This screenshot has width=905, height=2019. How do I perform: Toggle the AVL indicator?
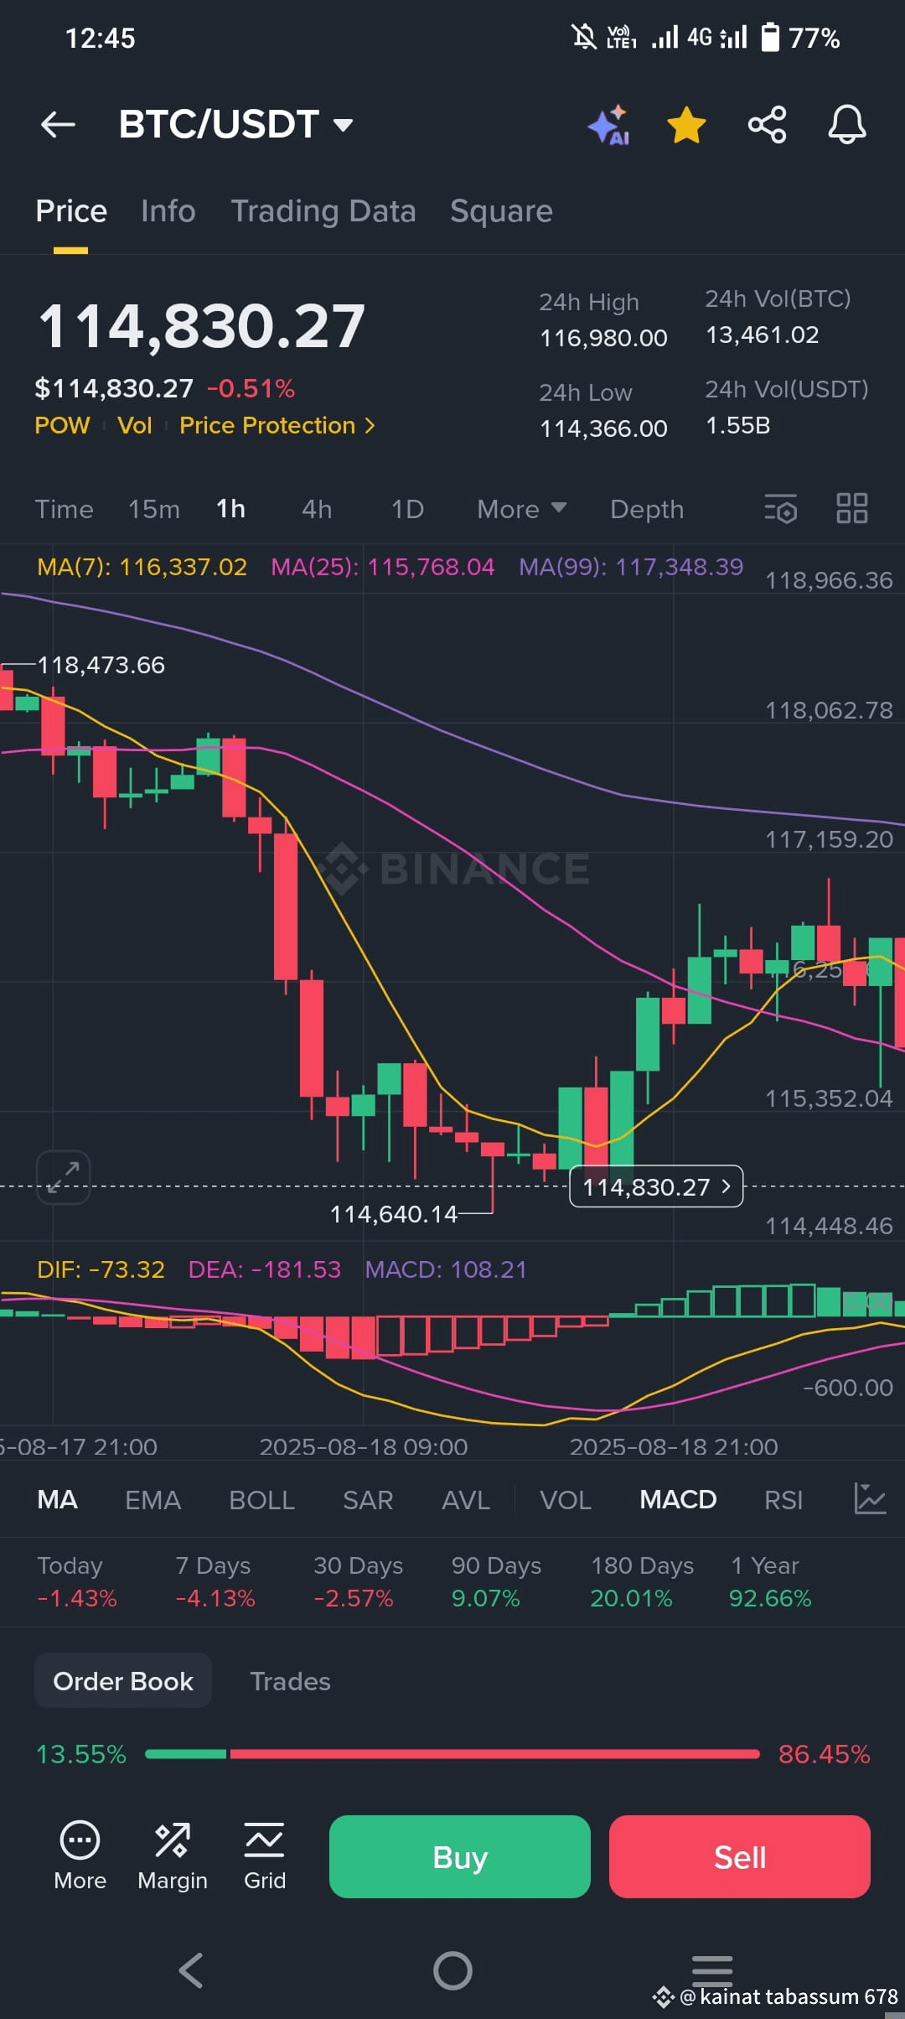pos(466,1499)
